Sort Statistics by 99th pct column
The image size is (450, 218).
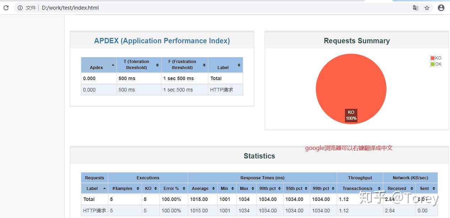(323, 188)
